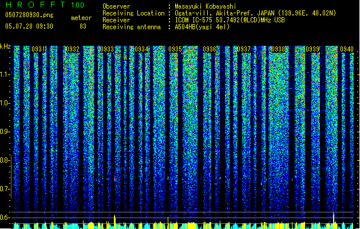Click the 0937 time marker
360x229 pixels.
pos(244,49)
